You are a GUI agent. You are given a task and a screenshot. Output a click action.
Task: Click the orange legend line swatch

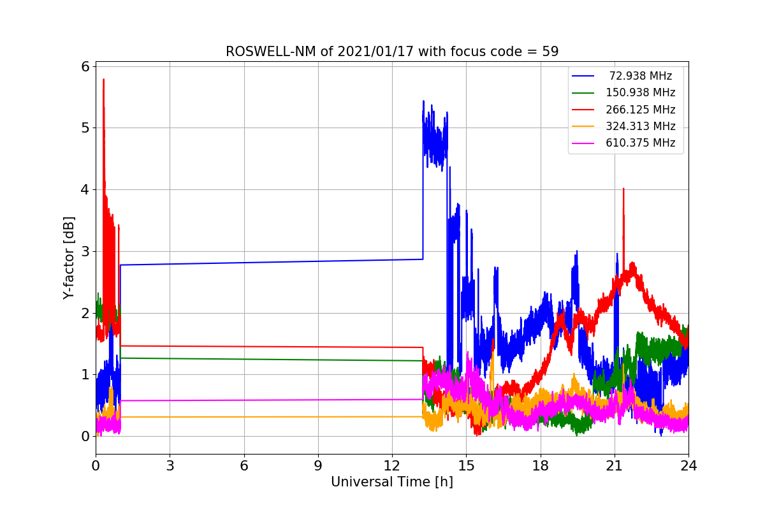pos(583,126)
